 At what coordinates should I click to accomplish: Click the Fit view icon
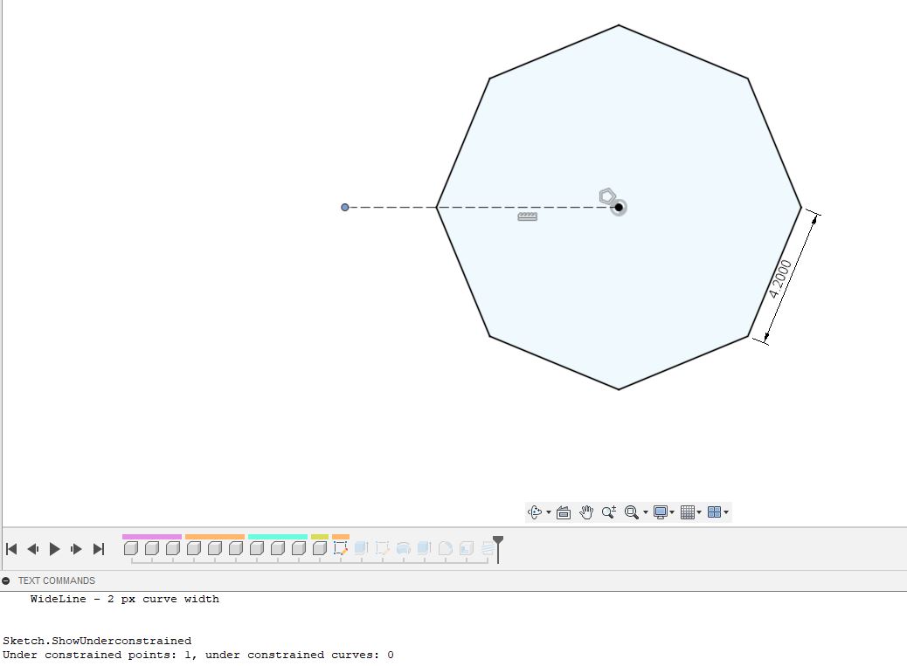632,512
